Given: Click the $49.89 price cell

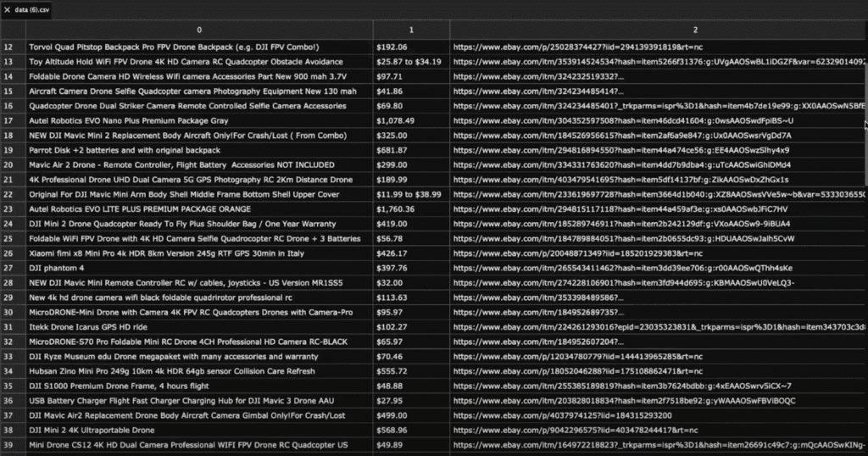Looking at the screenshot, I should tap(411, 445).
